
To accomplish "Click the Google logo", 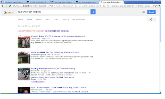I will (x=8, y=12).
